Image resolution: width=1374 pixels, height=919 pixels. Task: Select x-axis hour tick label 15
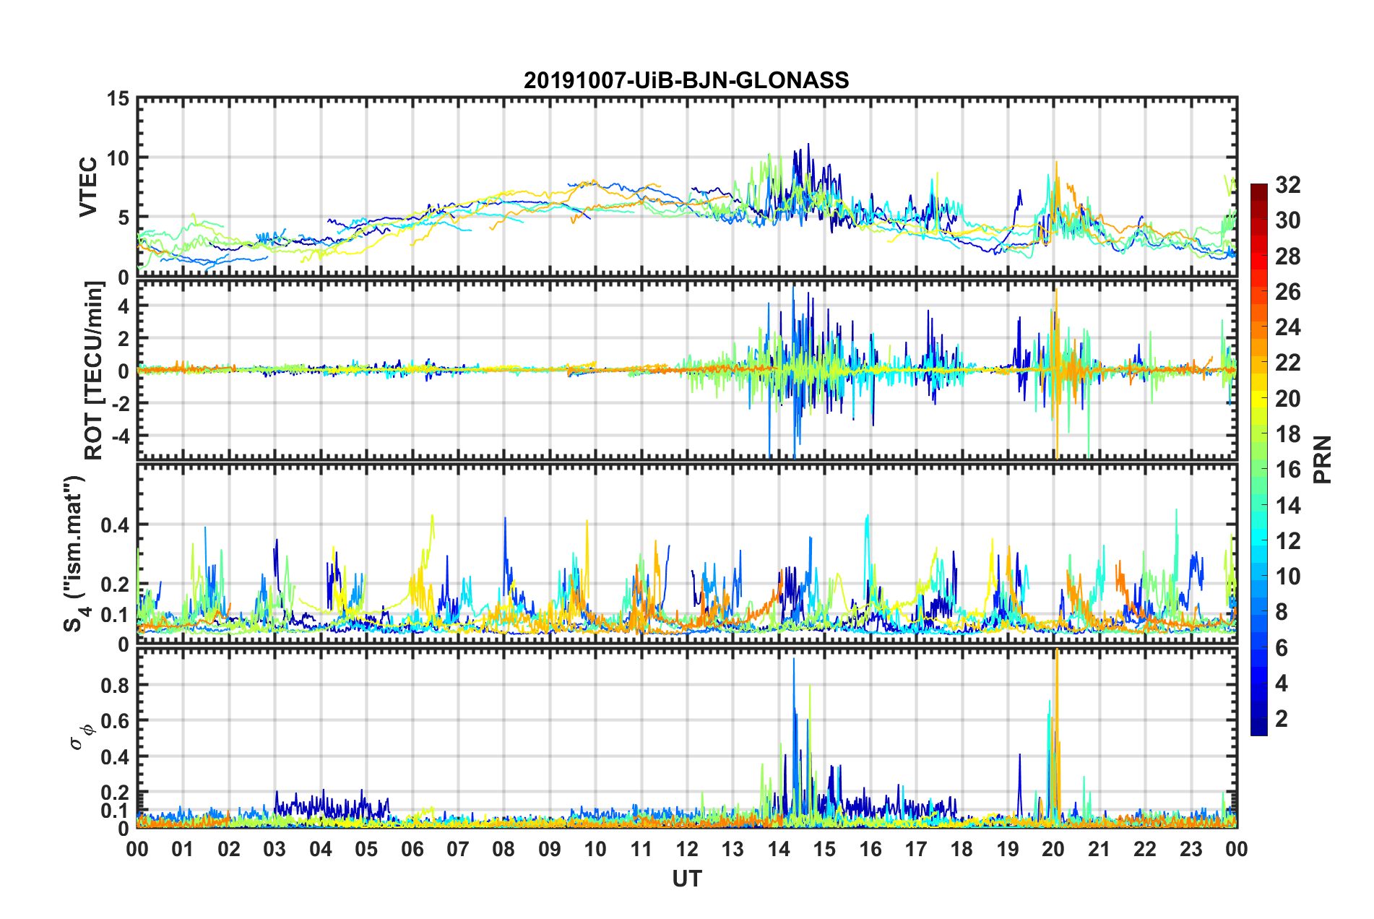[x=824, y=849]
